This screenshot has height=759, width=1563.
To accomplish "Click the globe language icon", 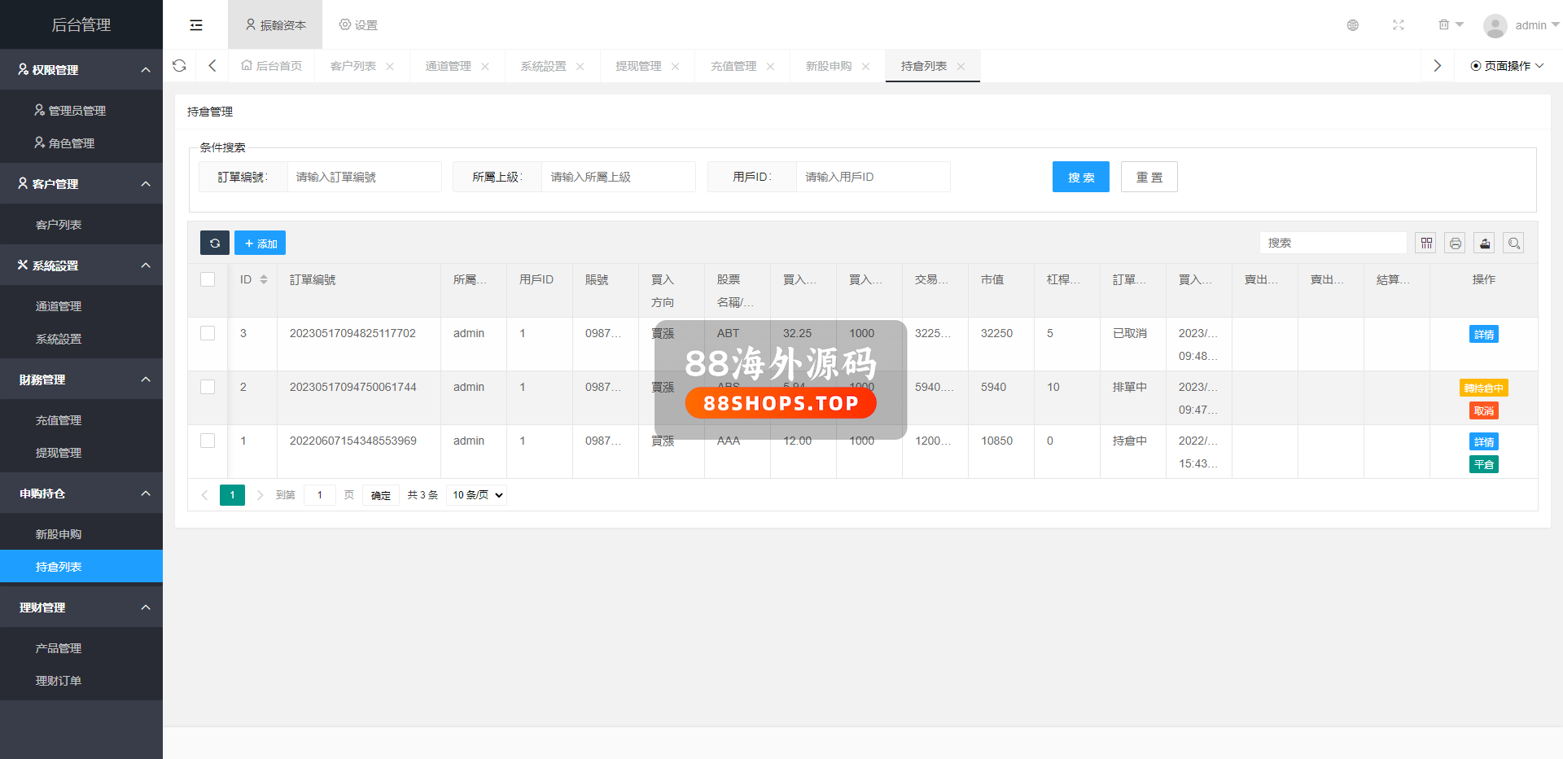I will (x=1352, y=25).
